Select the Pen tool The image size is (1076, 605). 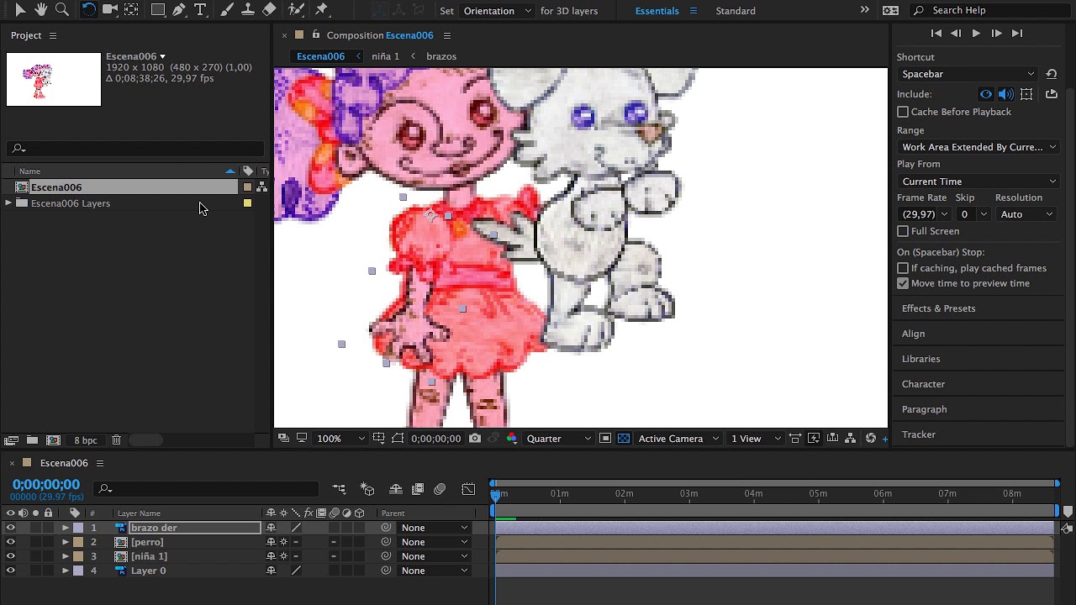tap(179, 10)
